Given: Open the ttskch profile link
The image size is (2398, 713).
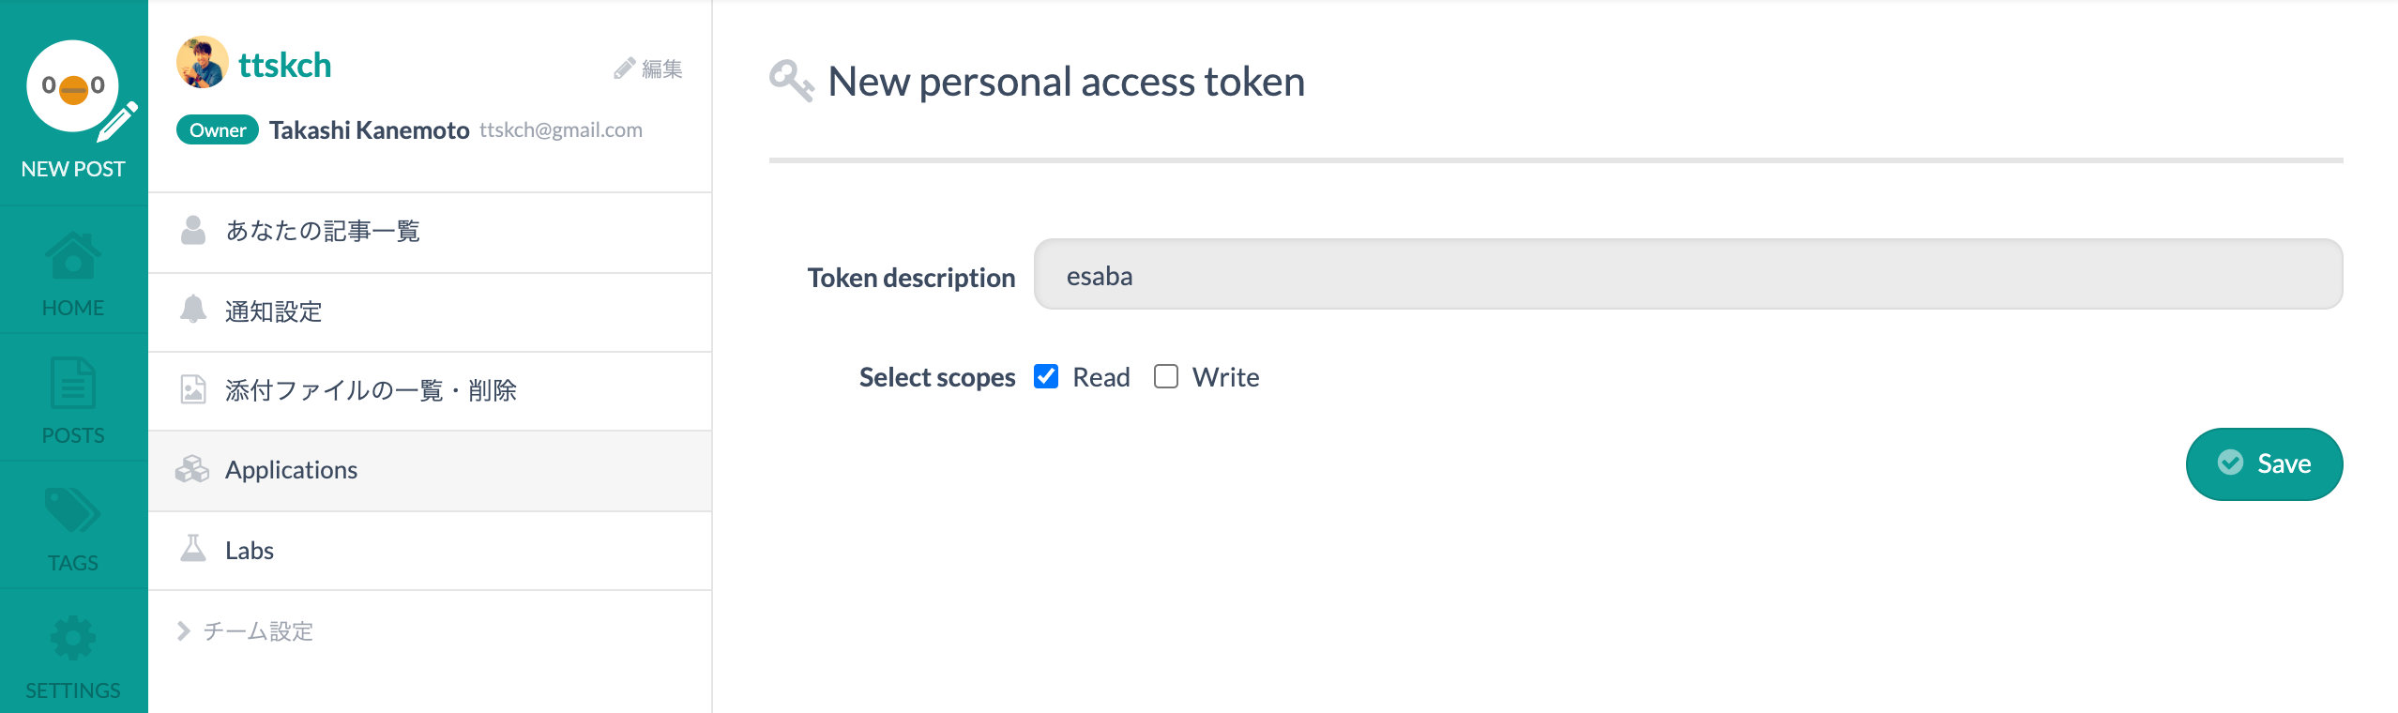Looking at the screenshot, I should pyautogui.click(x=284, y=66).
